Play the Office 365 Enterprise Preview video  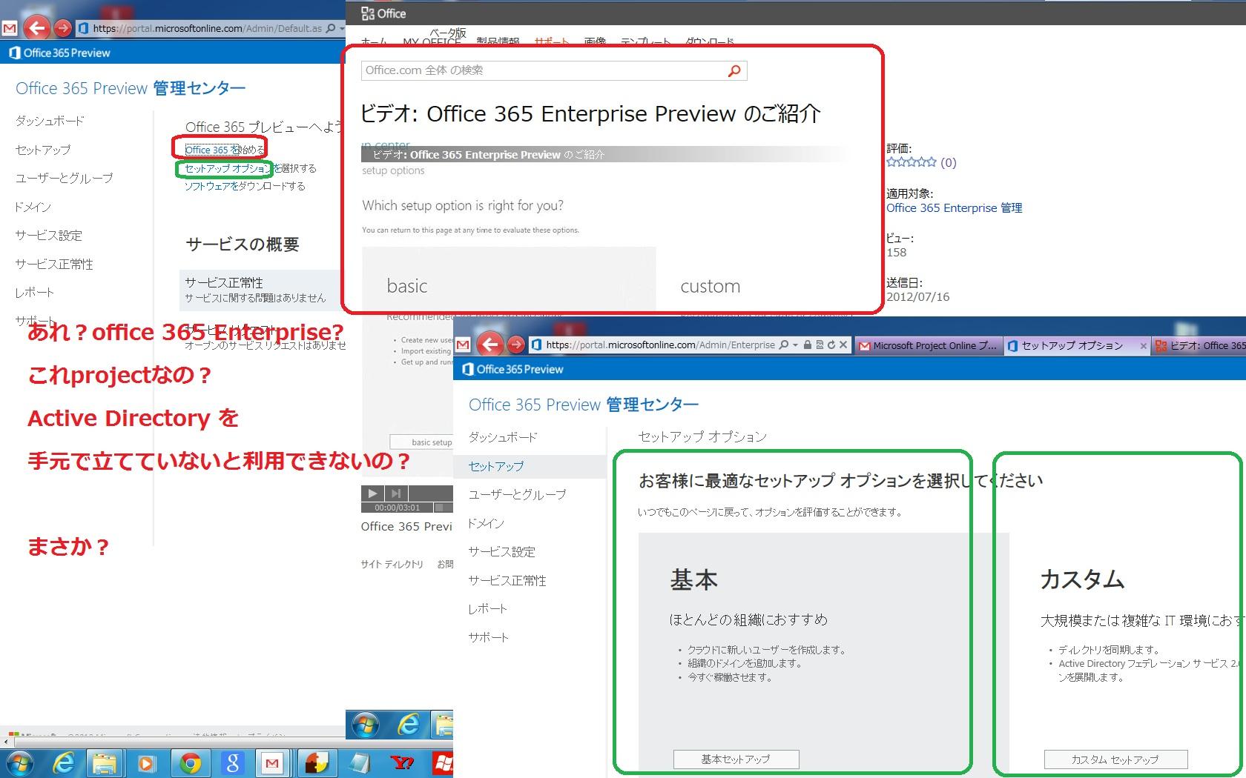[372, 493]
